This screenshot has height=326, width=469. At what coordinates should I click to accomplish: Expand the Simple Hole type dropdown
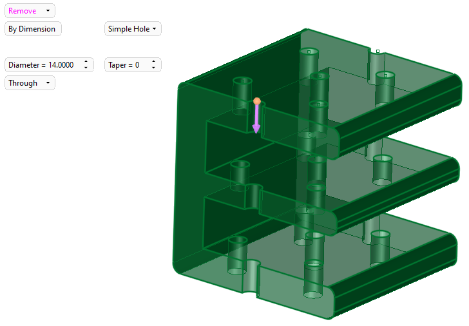133,29
